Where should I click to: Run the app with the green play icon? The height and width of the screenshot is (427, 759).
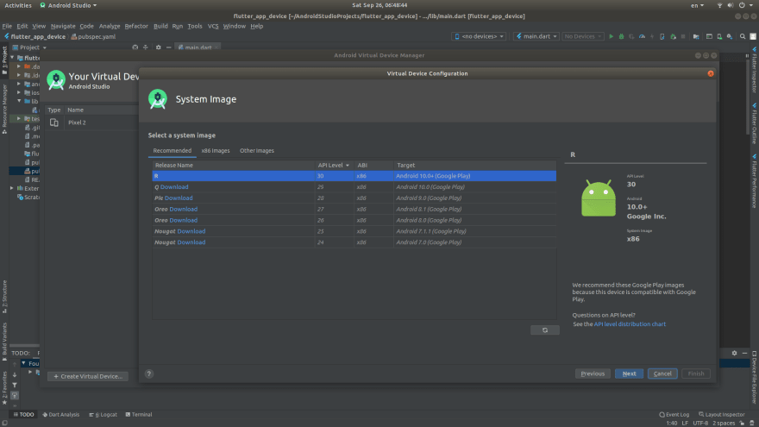611,36
